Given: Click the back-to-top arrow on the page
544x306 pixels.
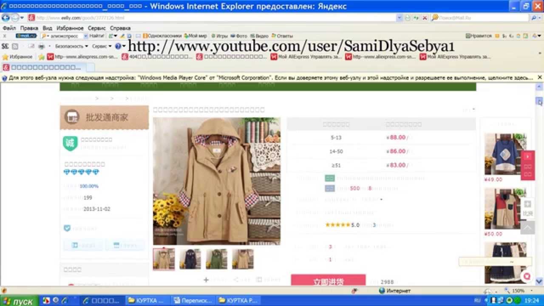Looking at the screenshot, I should pos(527,228).
